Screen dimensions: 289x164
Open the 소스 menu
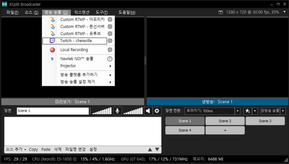pos(32,12)
